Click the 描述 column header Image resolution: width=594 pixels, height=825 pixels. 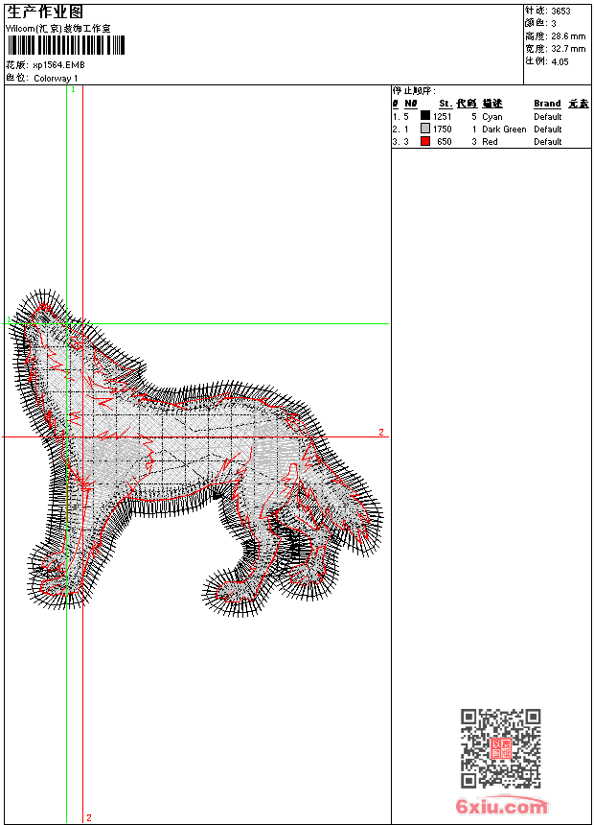tap(492, 104)
